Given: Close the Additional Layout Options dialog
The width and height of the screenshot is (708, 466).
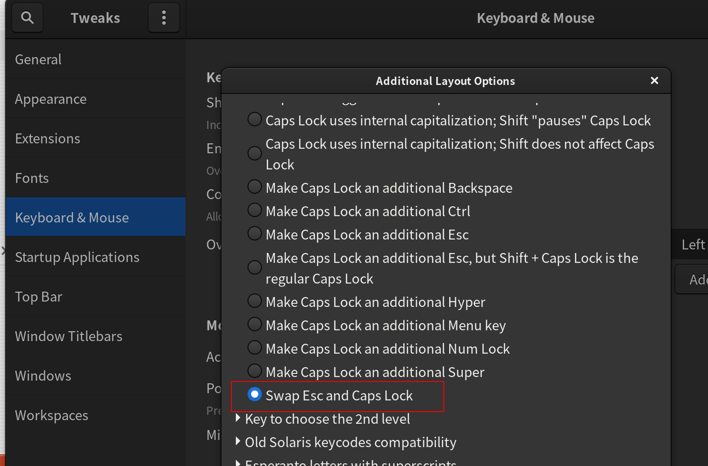Looking at the screenshot, I should (655, 80).
